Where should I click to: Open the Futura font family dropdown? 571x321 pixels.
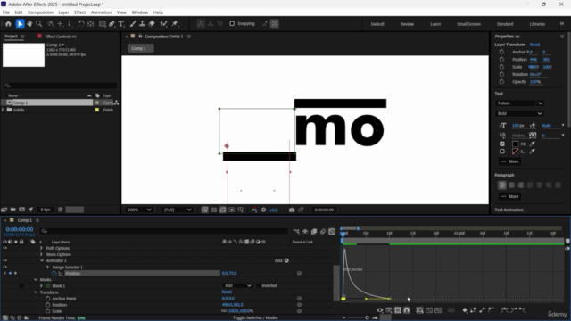point(519,103)
